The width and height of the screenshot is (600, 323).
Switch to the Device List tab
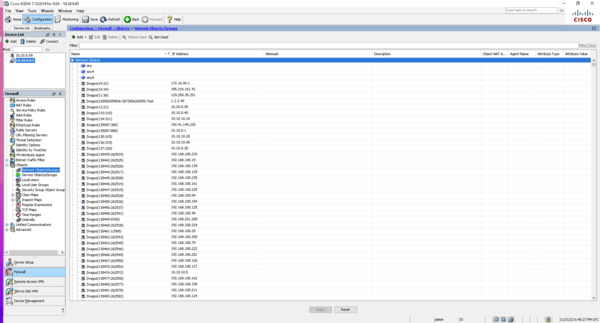pyautogui.click(x=22, y=28)
